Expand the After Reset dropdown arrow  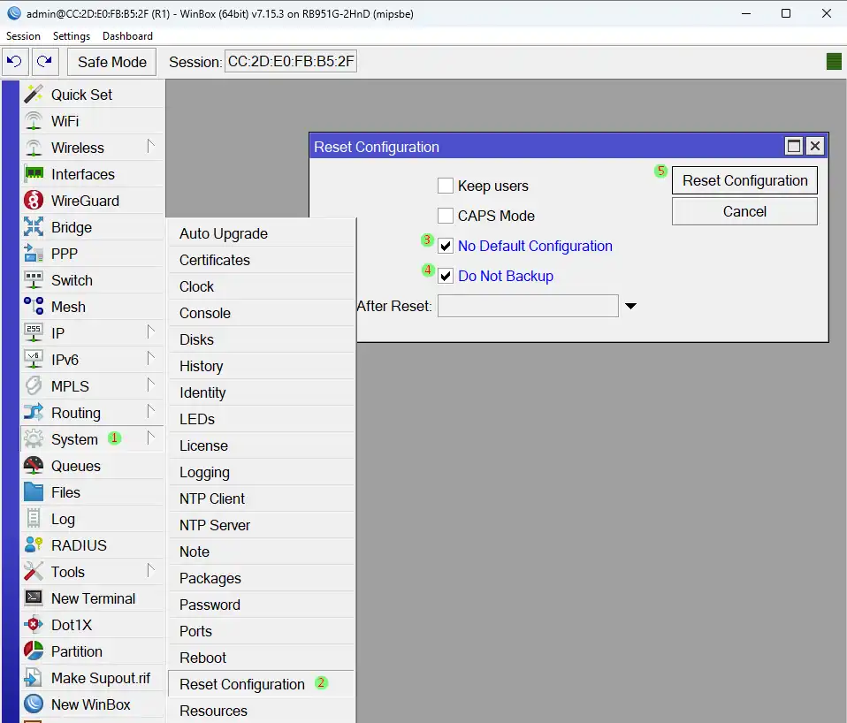tap(630, 306)
